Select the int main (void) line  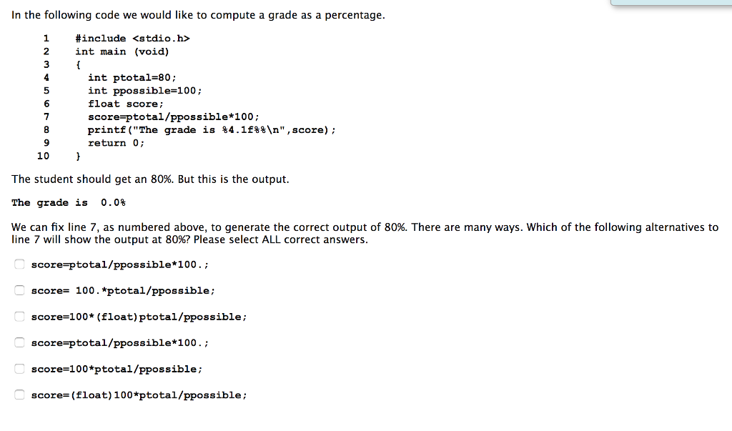click(x=122, y=51)
